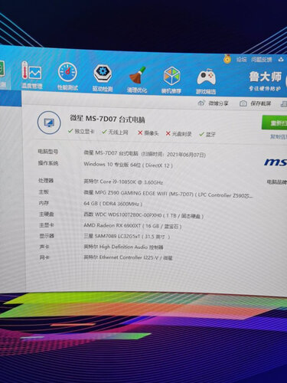The height and width of the screenshot is (383, 287).
Task: Click the AMD Radeon RX 6900XT text
Action: 132,226
